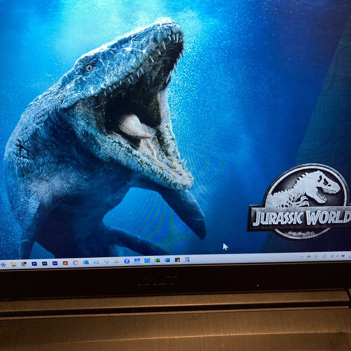Open Adobe Photoshop from taskbar

coord(45,263)
